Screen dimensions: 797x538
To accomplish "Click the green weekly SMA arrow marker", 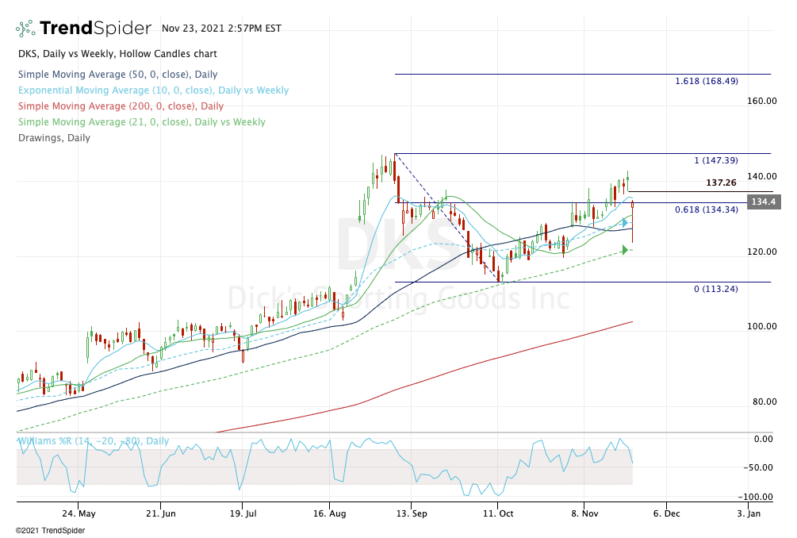I will [x=625, y=250].
